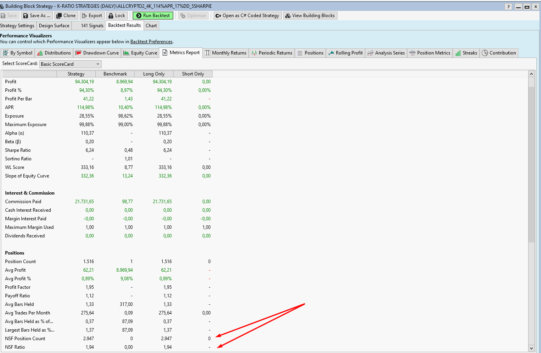Run the backtest with the green play icon
Image resolution: width=541 pixels, height=353 pixels.
[x=153, y=16]
